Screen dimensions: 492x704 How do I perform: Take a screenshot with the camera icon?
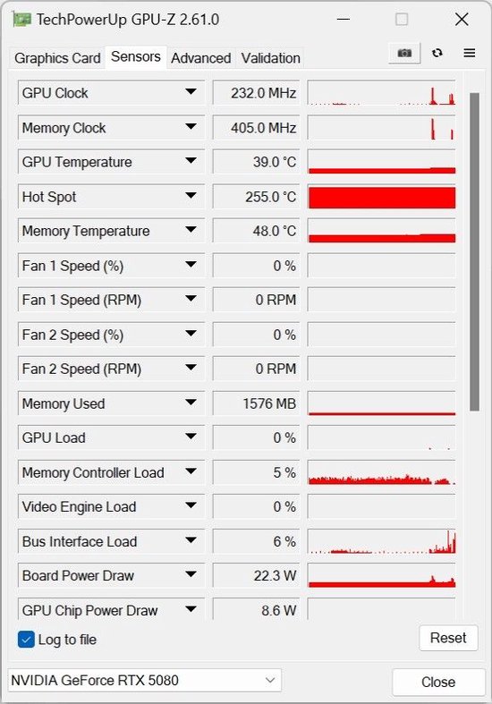[x=404, y=53]
